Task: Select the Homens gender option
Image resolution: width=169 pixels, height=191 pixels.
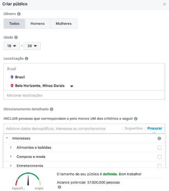Action: point(38,24)
